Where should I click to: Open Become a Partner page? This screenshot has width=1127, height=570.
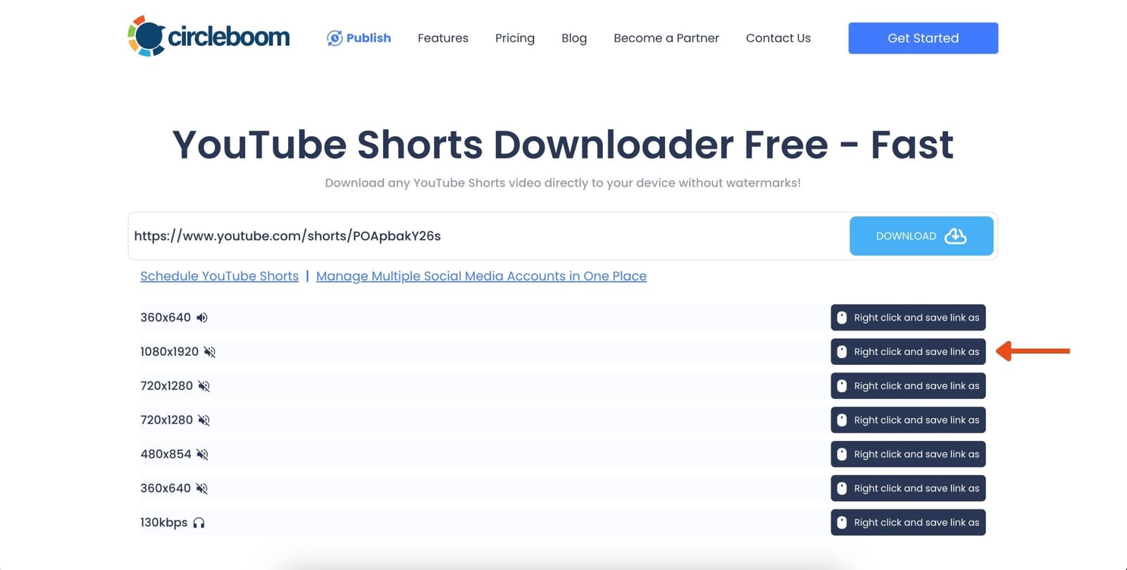[666, 38]
